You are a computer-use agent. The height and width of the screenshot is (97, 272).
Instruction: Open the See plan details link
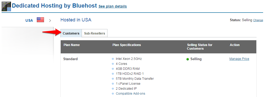[x=112, y=7]
